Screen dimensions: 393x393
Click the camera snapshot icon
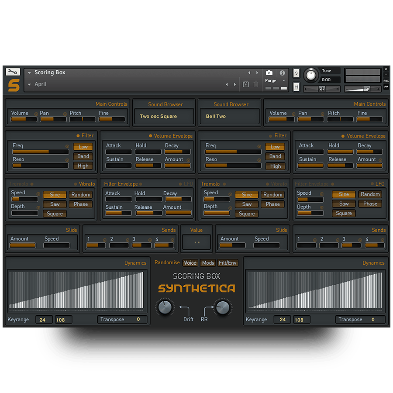click(269, 73)
